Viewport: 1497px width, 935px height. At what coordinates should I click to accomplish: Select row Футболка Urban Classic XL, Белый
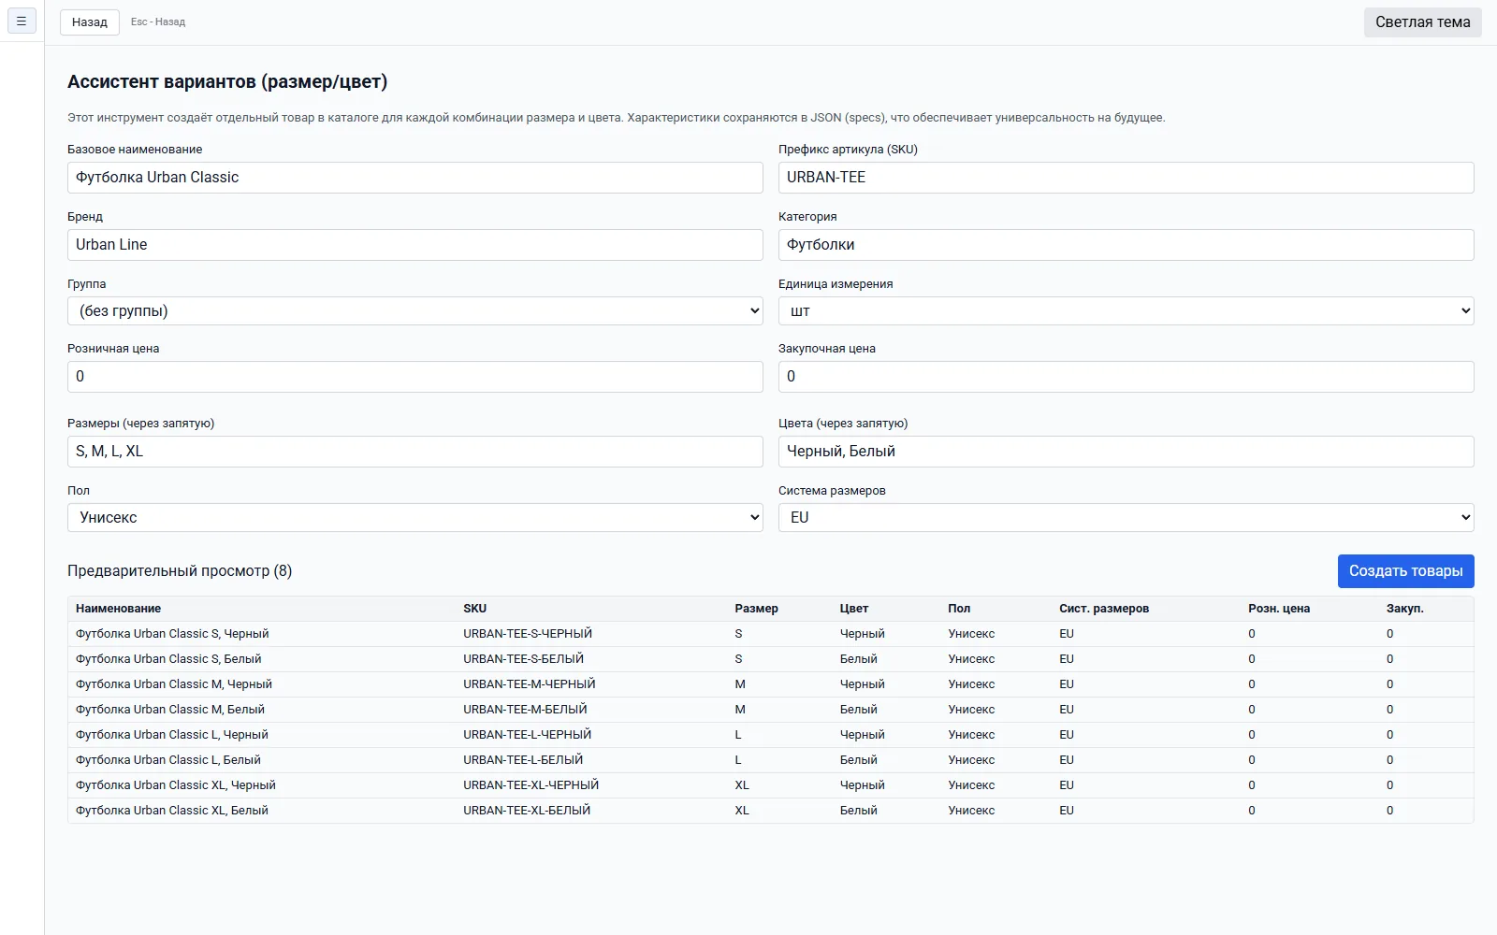(x=771, y=811)
